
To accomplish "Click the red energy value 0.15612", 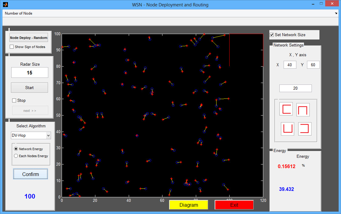I will coord(286,166).
